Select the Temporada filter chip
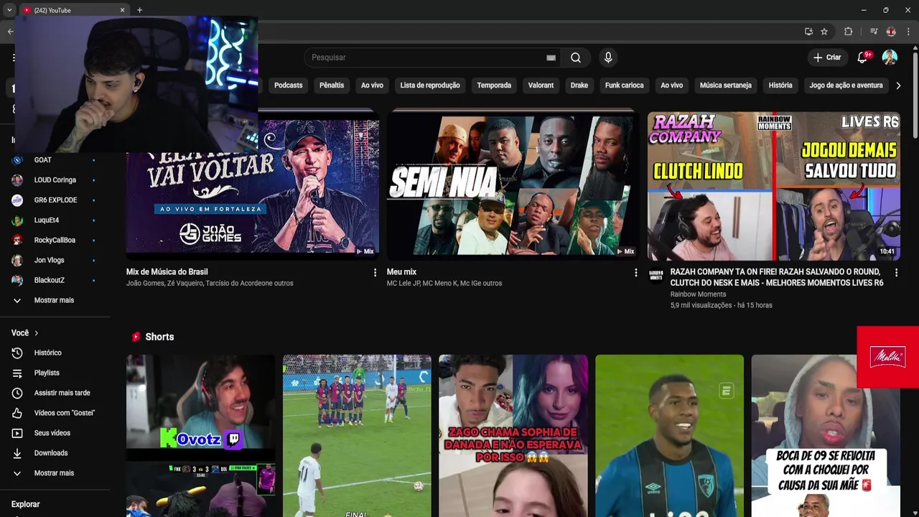Image resolution: width=919 pixels, height=517 pixels. pos(494,85)
